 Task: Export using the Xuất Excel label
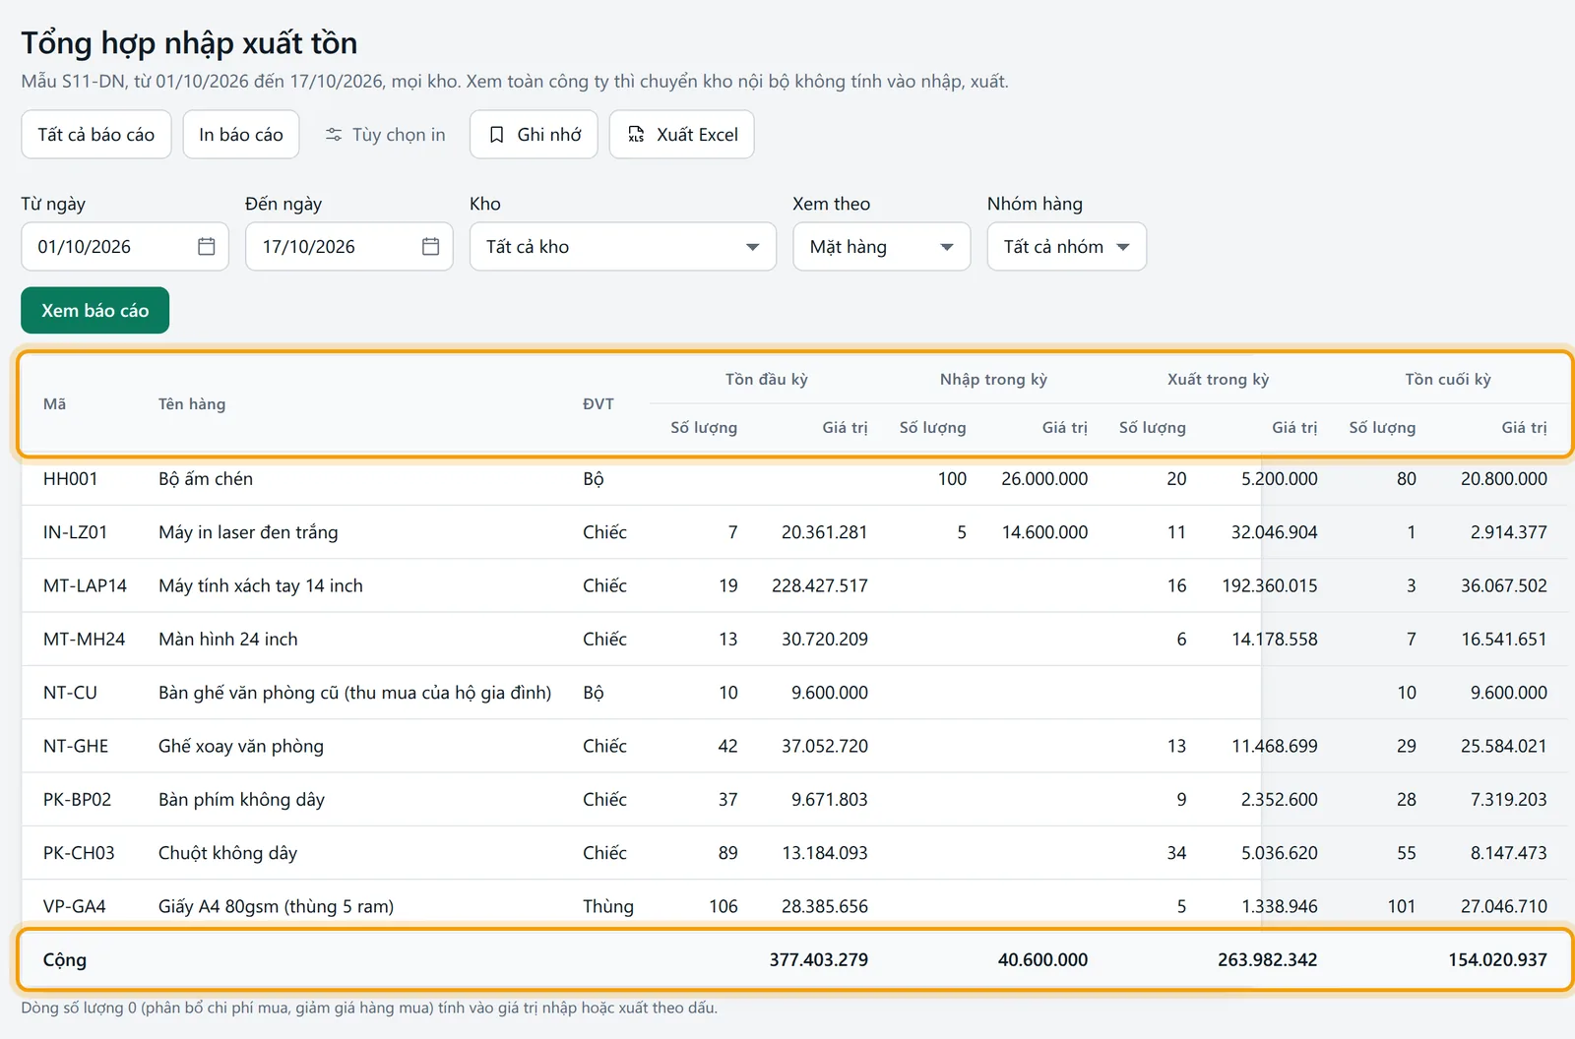697,135
